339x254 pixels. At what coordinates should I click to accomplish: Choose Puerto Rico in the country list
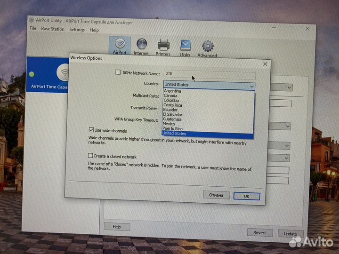click(208, 129)
